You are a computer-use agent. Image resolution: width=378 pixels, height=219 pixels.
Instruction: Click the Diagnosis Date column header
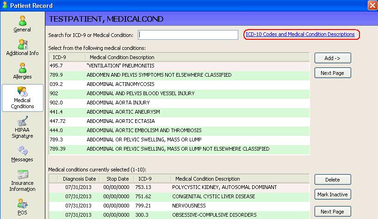79,179
